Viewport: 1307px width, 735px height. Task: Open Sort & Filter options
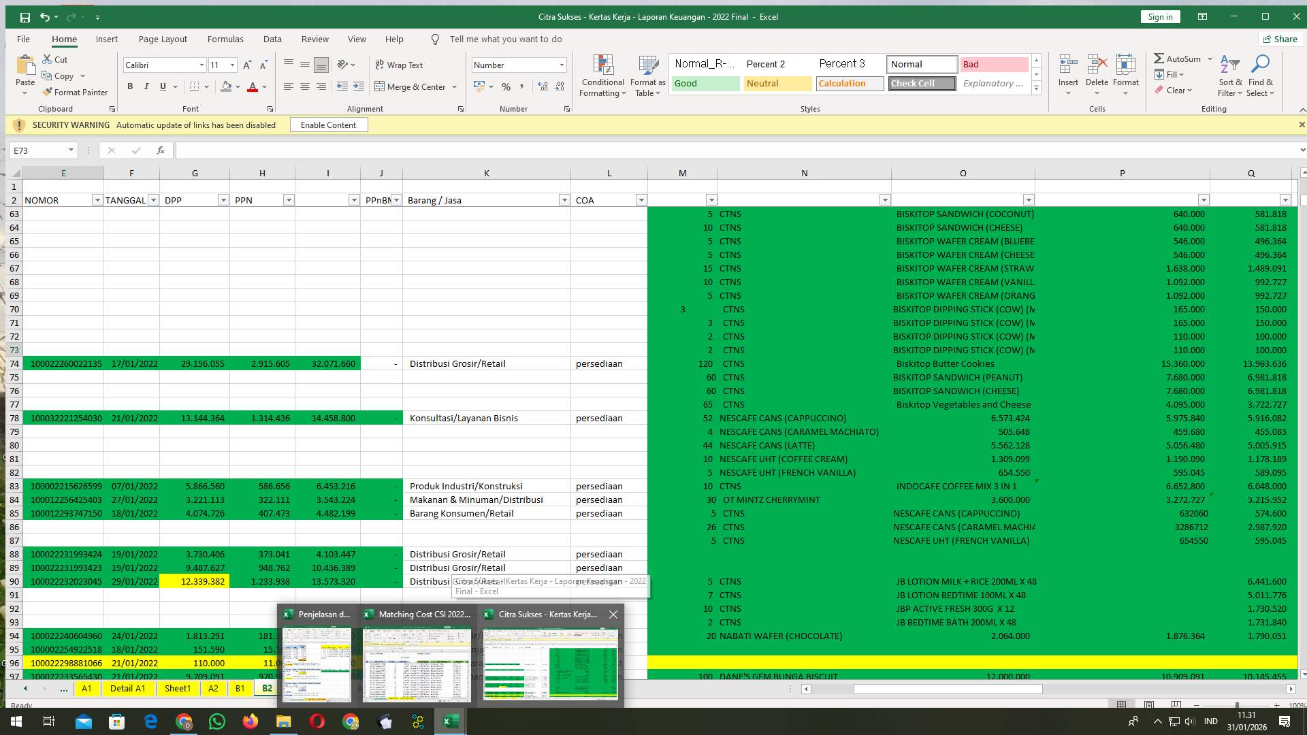tap(1229, 75)
